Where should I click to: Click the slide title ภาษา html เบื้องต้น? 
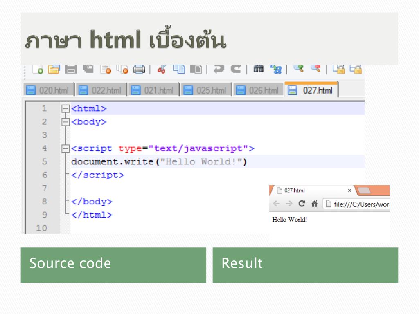126,39
